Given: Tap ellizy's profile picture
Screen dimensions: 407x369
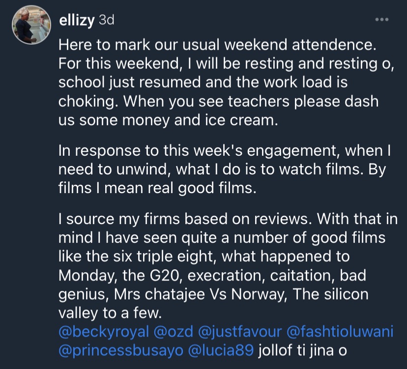Looking at the screenshot, I should coord(31,25).
